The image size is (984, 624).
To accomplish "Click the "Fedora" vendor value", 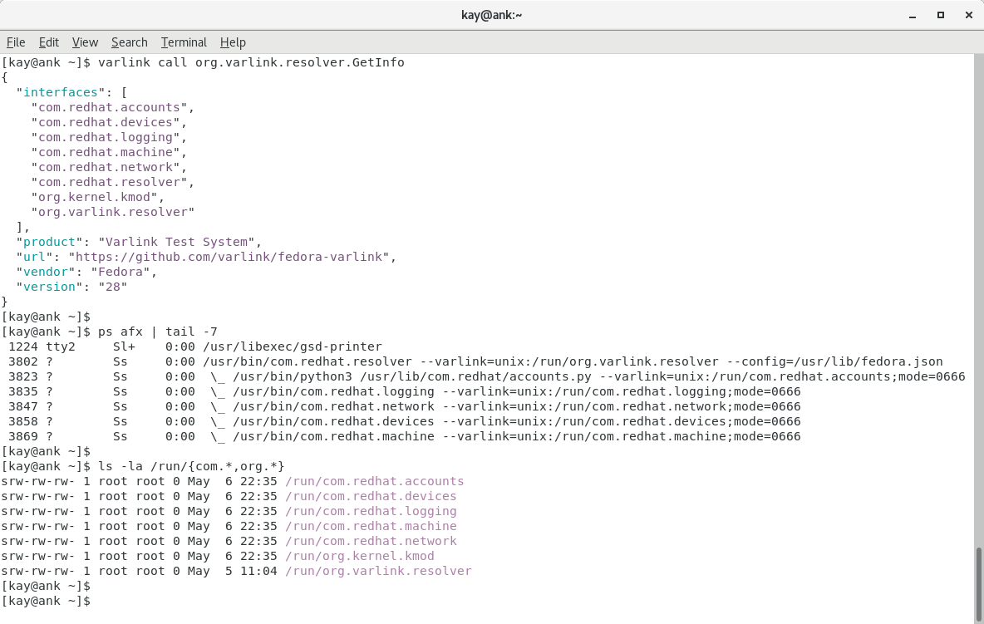I will [121, 272].
